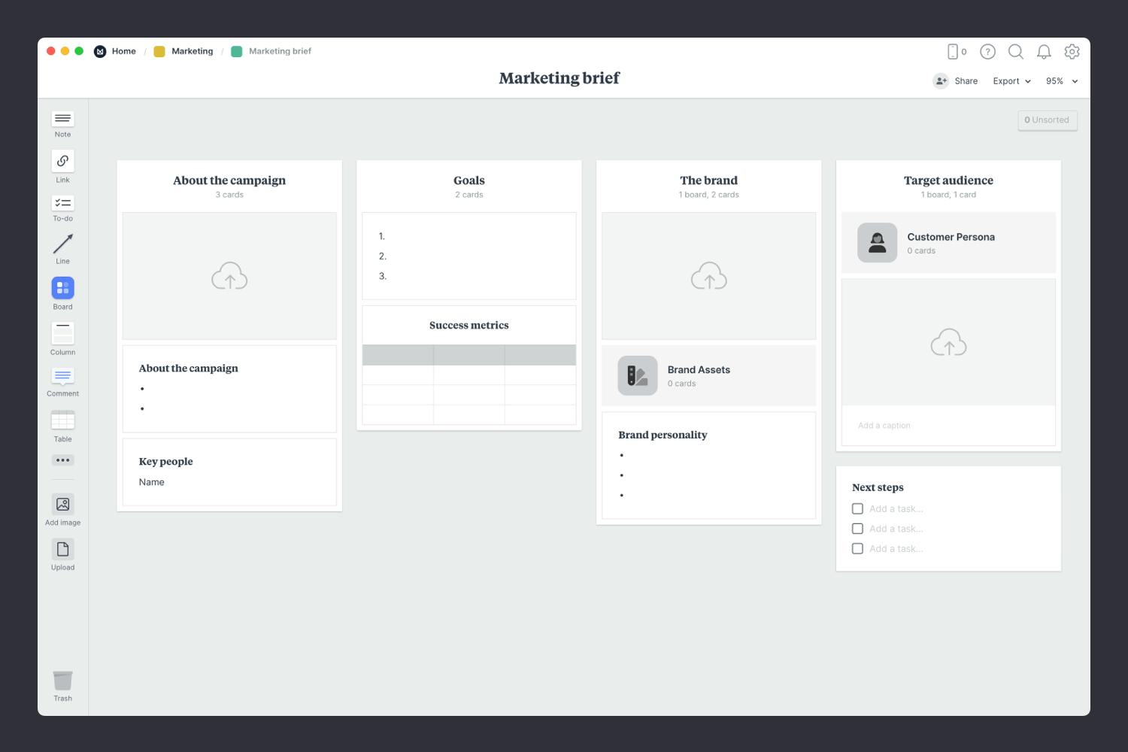Click the Share button
This screenshot has height=752, width=1128.
(x=956, y=81)
